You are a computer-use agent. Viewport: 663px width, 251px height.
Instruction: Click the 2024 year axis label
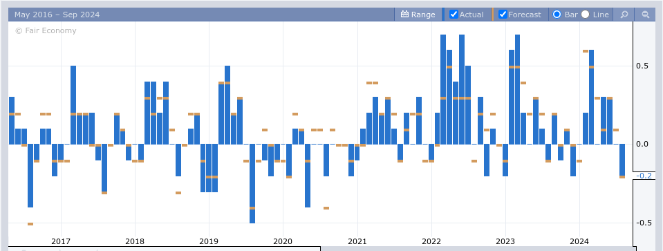[x=579, y=241]
